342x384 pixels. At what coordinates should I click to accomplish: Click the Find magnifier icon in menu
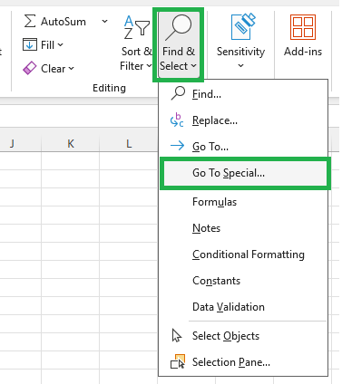(x=178, y=93)
